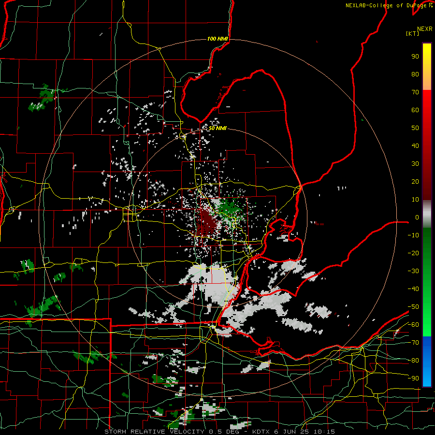Click the positive 10 scale label
The image size is (435, 435).
tap(415, 200)
